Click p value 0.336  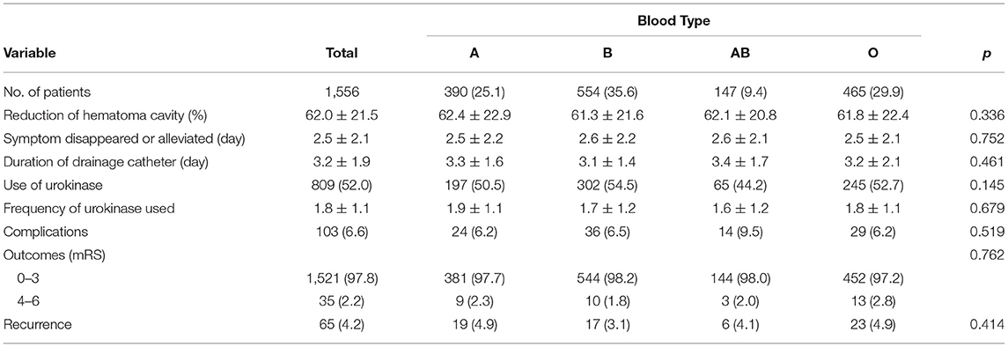(x=990, y=115)
